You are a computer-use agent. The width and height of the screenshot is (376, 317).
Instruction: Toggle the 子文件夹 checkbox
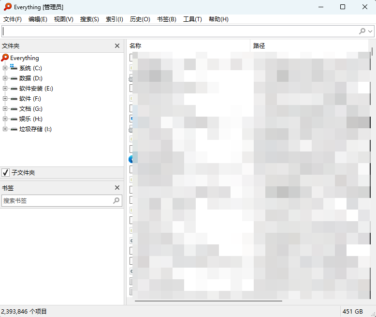point(5,172)
